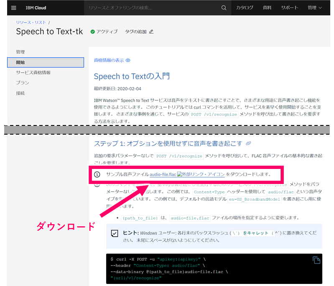
Task: Open プラン in the sidebar
Action: tap(23, 83)
